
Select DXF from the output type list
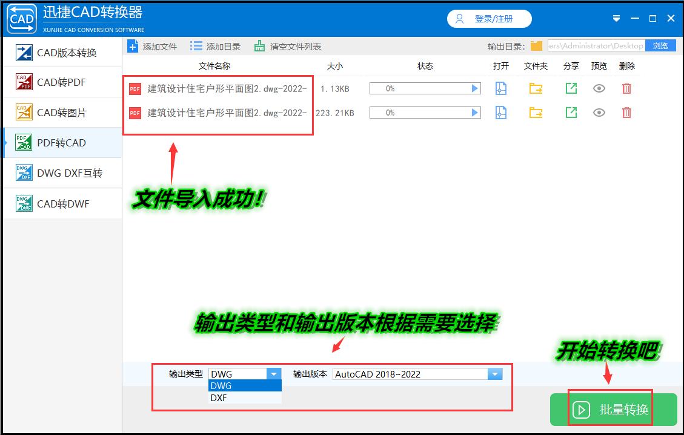(x=219, y=398)
